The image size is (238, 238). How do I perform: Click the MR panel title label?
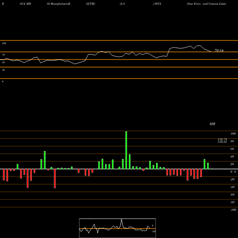[x=212, y=124]
